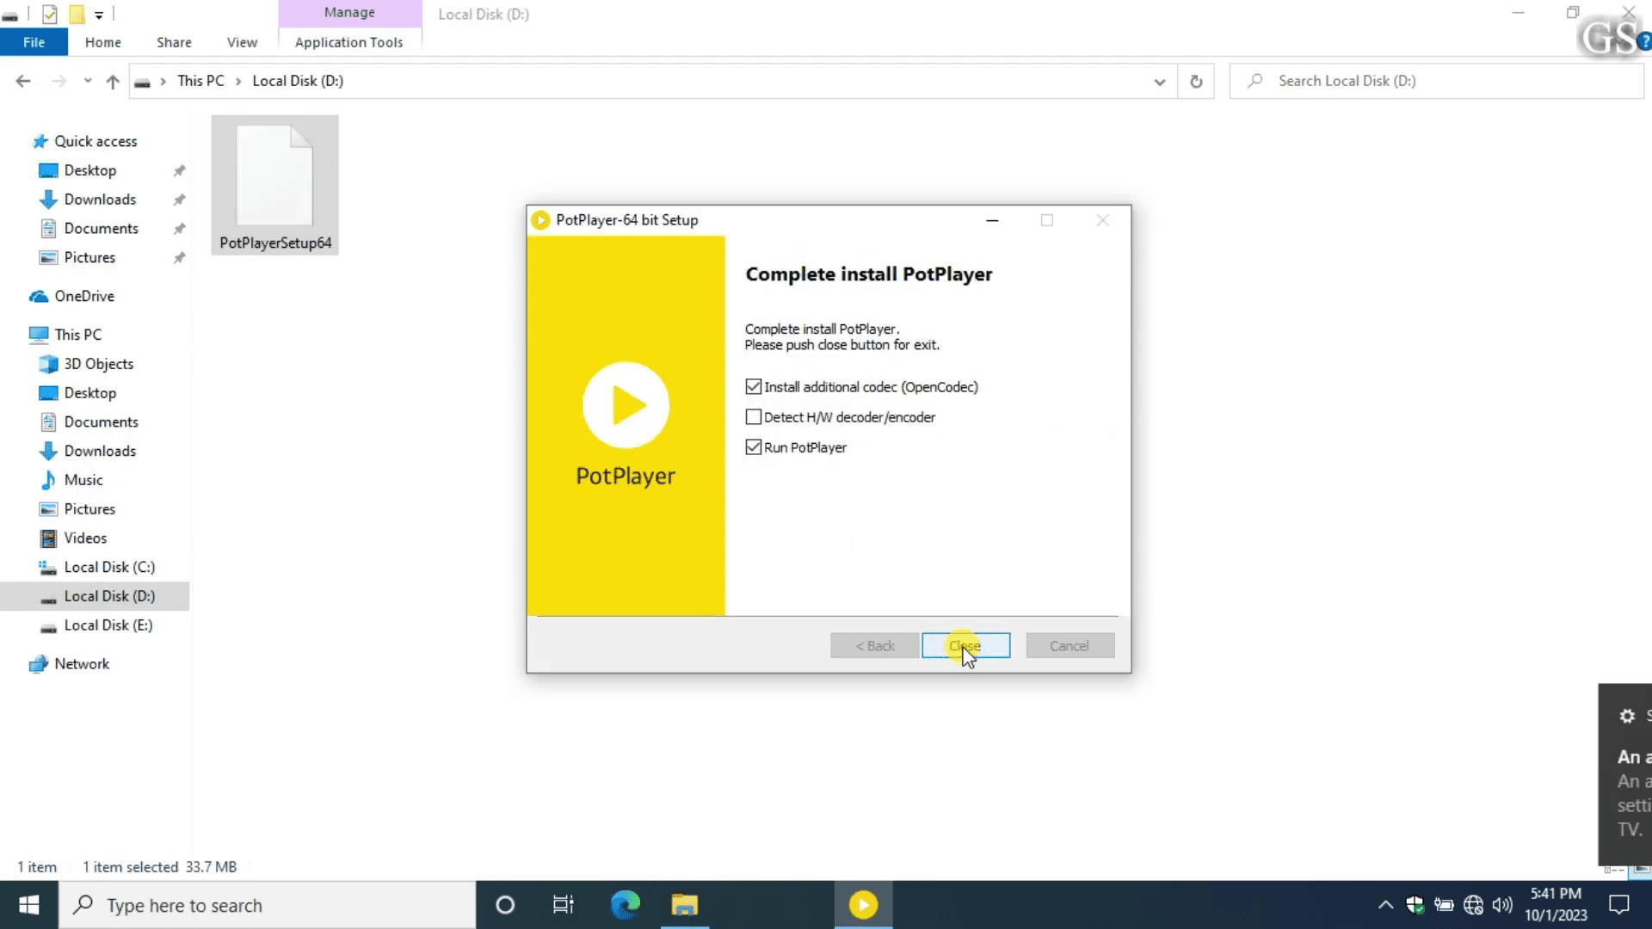Viewport: 1652px width, 929px height.
Task: Open Cortana from the taskbar
Action: pos(505,905)
